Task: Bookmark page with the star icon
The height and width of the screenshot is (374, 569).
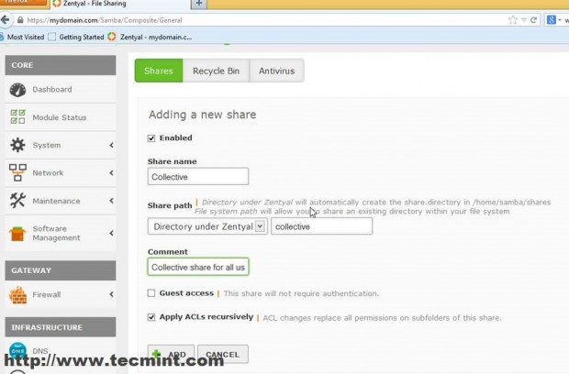Action: [512, 20]
